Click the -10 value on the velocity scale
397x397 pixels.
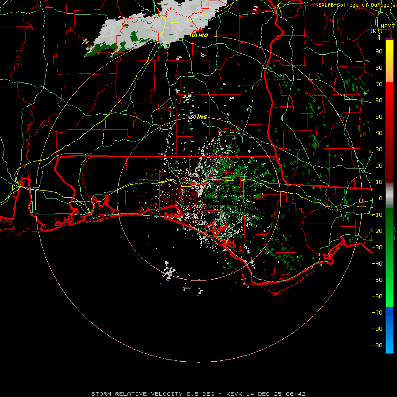[x=377, y=215]
